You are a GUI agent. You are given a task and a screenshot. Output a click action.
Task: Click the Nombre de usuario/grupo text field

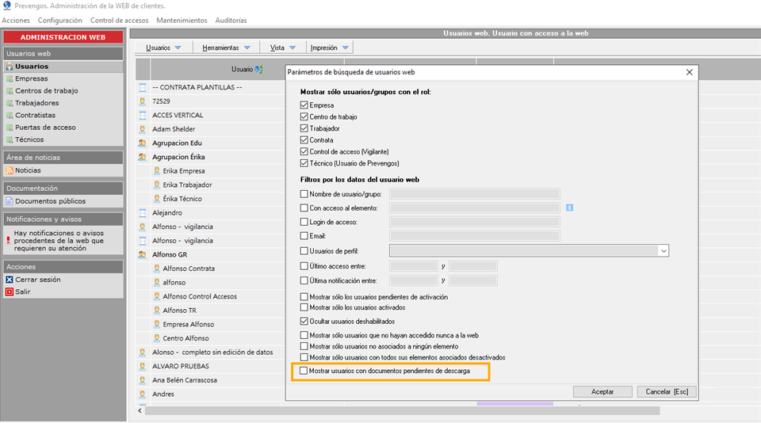pos(475,193)
